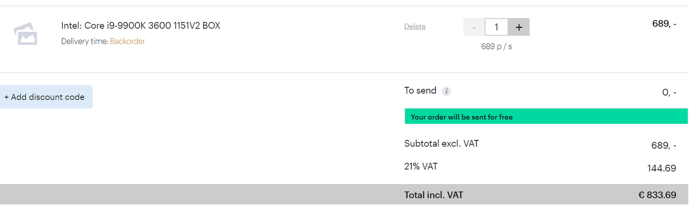The height and width of the screenshot is (208, 689).
Task: Click the 144.69 VAT amount
Action: [661, 168]
